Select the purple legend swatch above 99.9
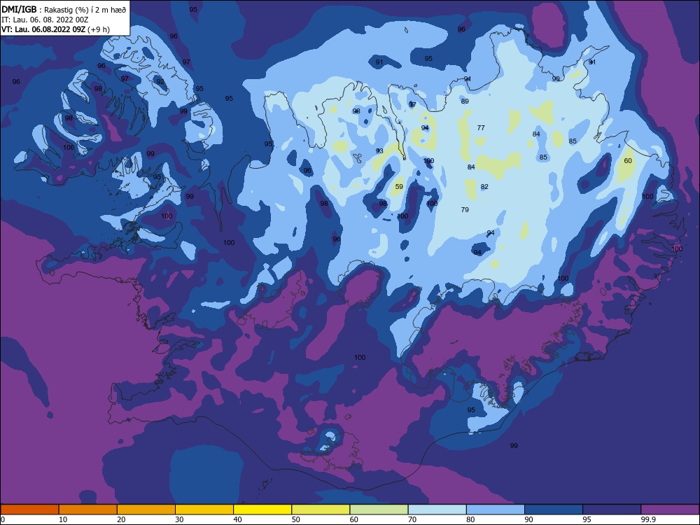Image resolution: width=700 pixels, height=525 pixels. point(670,510)
